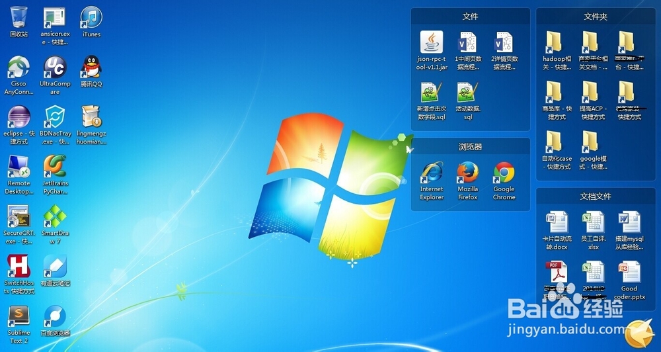Select the 浏览器 group title bar
The width and height of the screenshot is (661, 352).
pyautogui.click(x=471, y=146)
